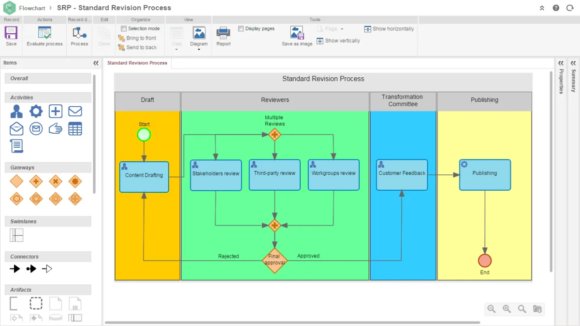This screenshot has height=326, width=580.
Task: Run Evaluate process from the Actions group
Action: click(x=44, y=36)
